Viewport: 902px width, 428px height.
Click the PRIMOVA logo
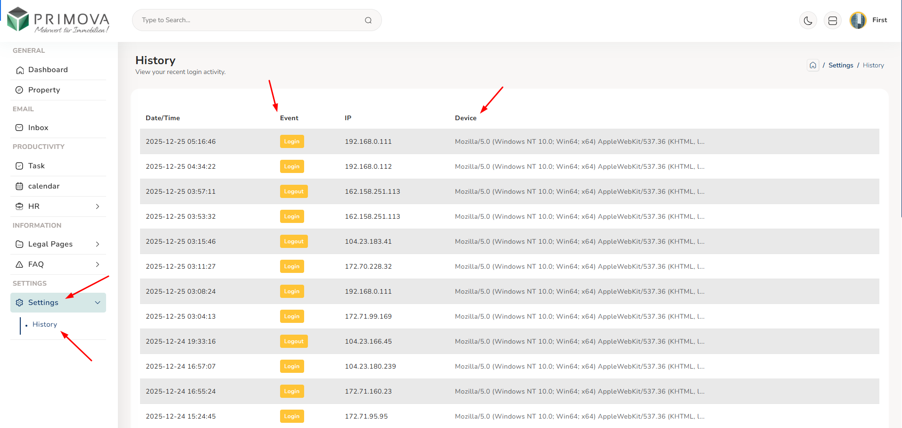point(58,20)
